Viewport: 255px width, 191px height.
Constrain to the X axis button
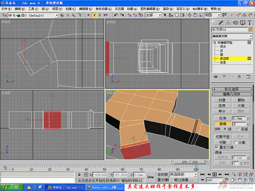pos(88,15)
